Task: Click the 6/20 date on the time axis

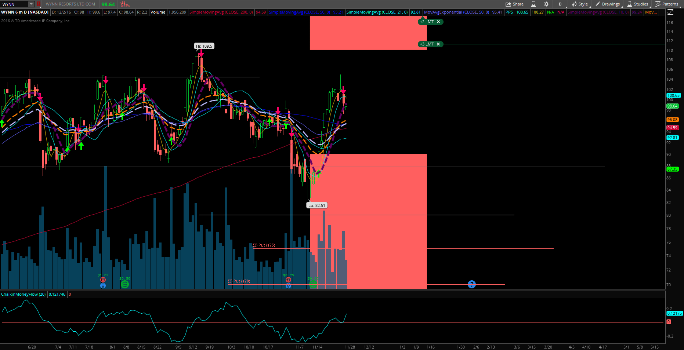Action: click(32, 347)
